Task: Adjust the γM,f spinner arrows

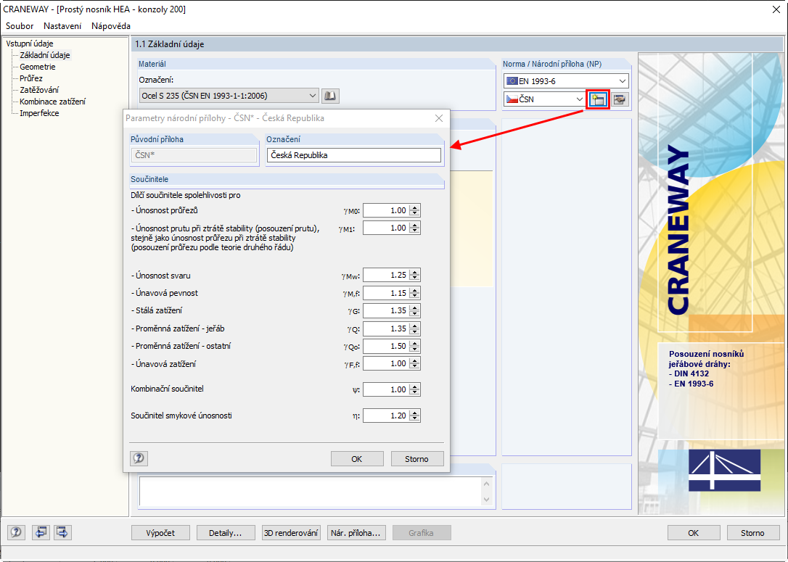Action: coord(414,293)
